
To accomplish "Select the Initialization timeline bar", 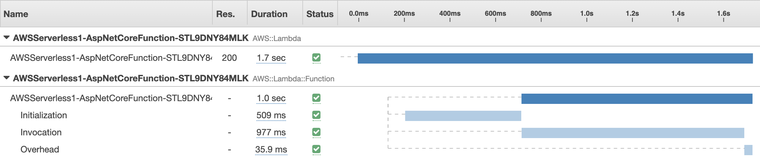I will coord(463,116).
